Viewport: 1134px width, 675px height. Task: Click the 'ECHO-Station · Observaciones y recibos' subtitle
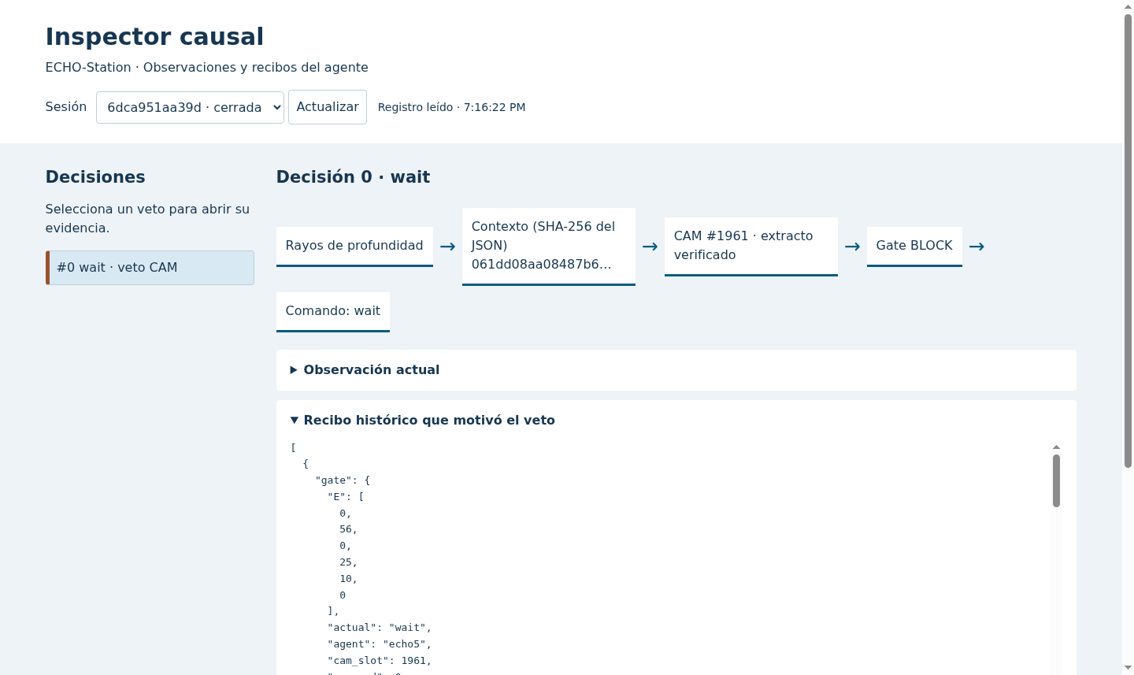click(206, 68)
